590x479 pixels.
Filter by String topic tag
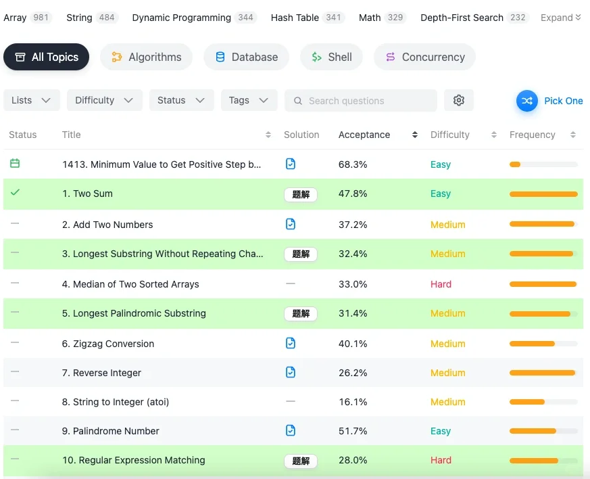click(x=92, y=18)
